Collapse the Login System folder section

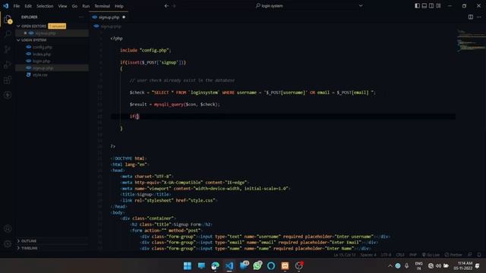(33, 40)
